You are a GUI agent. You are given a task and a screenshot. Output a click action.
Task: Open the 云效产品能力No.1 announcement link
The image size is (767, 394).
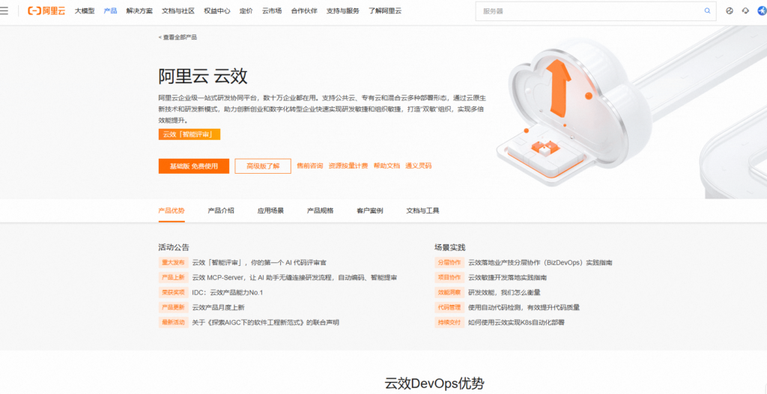[228, 292]
